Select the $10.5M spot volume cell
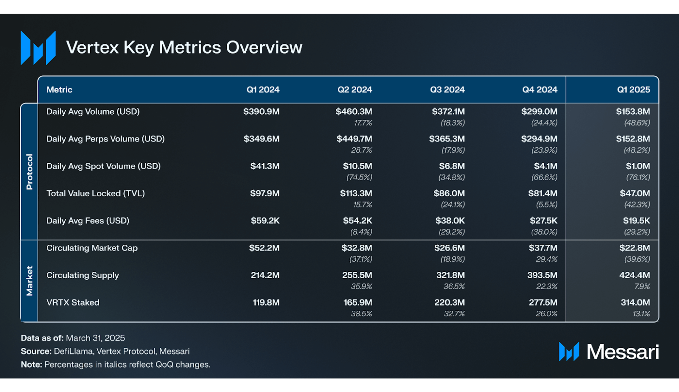The width and height of the screenshot is (679, 392). coord(358,166)
